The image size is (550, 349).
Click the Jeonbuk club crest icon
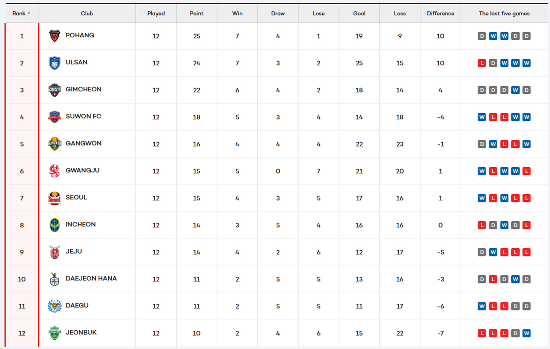55,333
